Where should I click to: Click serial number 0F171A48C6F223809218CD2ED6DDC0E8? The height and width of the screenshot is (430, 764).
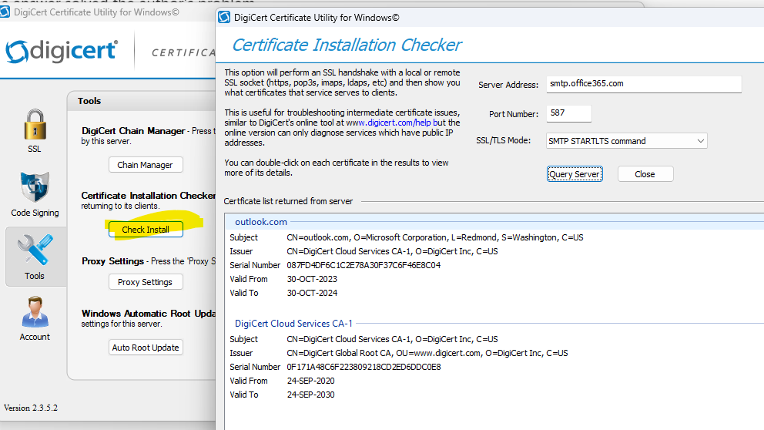click(x=364, y=367)
